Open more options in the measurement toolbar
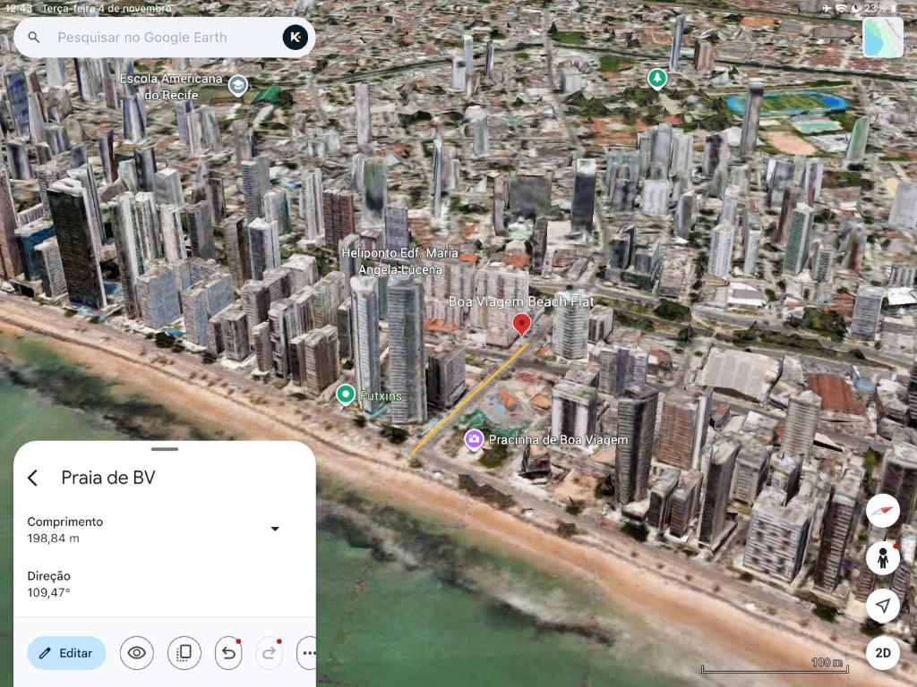This screenshot has height=687, width=917. [309, 653]
